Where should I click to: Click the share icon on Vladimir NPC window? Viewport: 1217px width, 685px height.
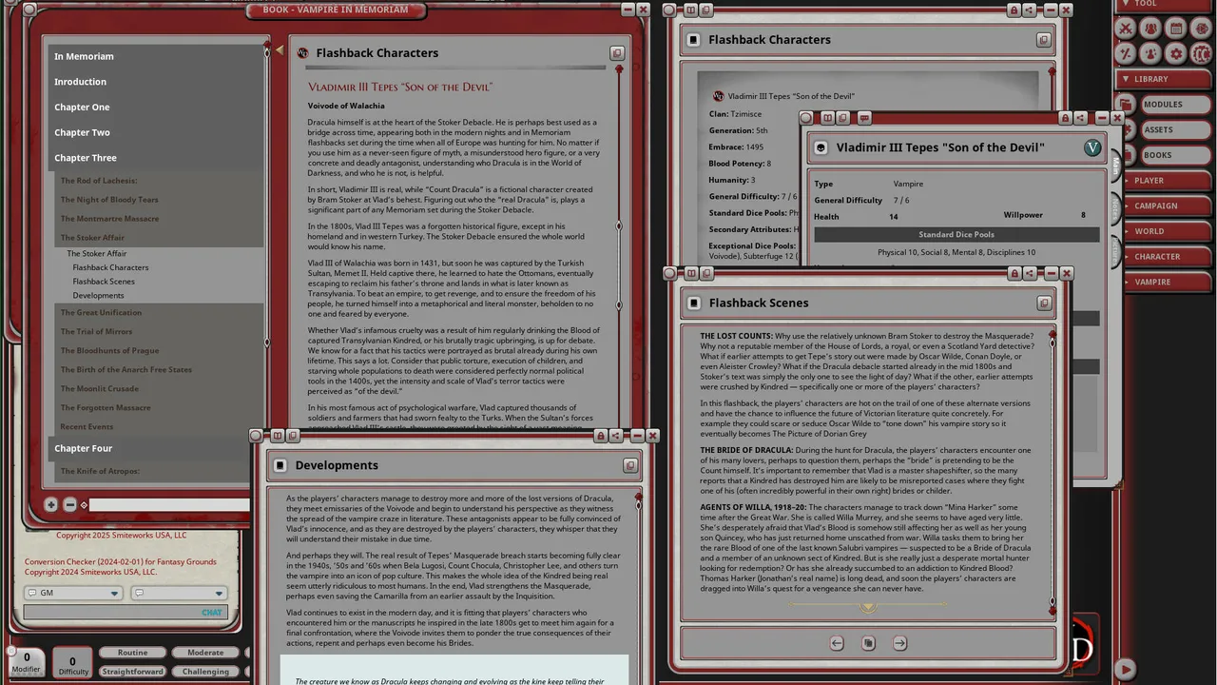[x=1081, y=118]
